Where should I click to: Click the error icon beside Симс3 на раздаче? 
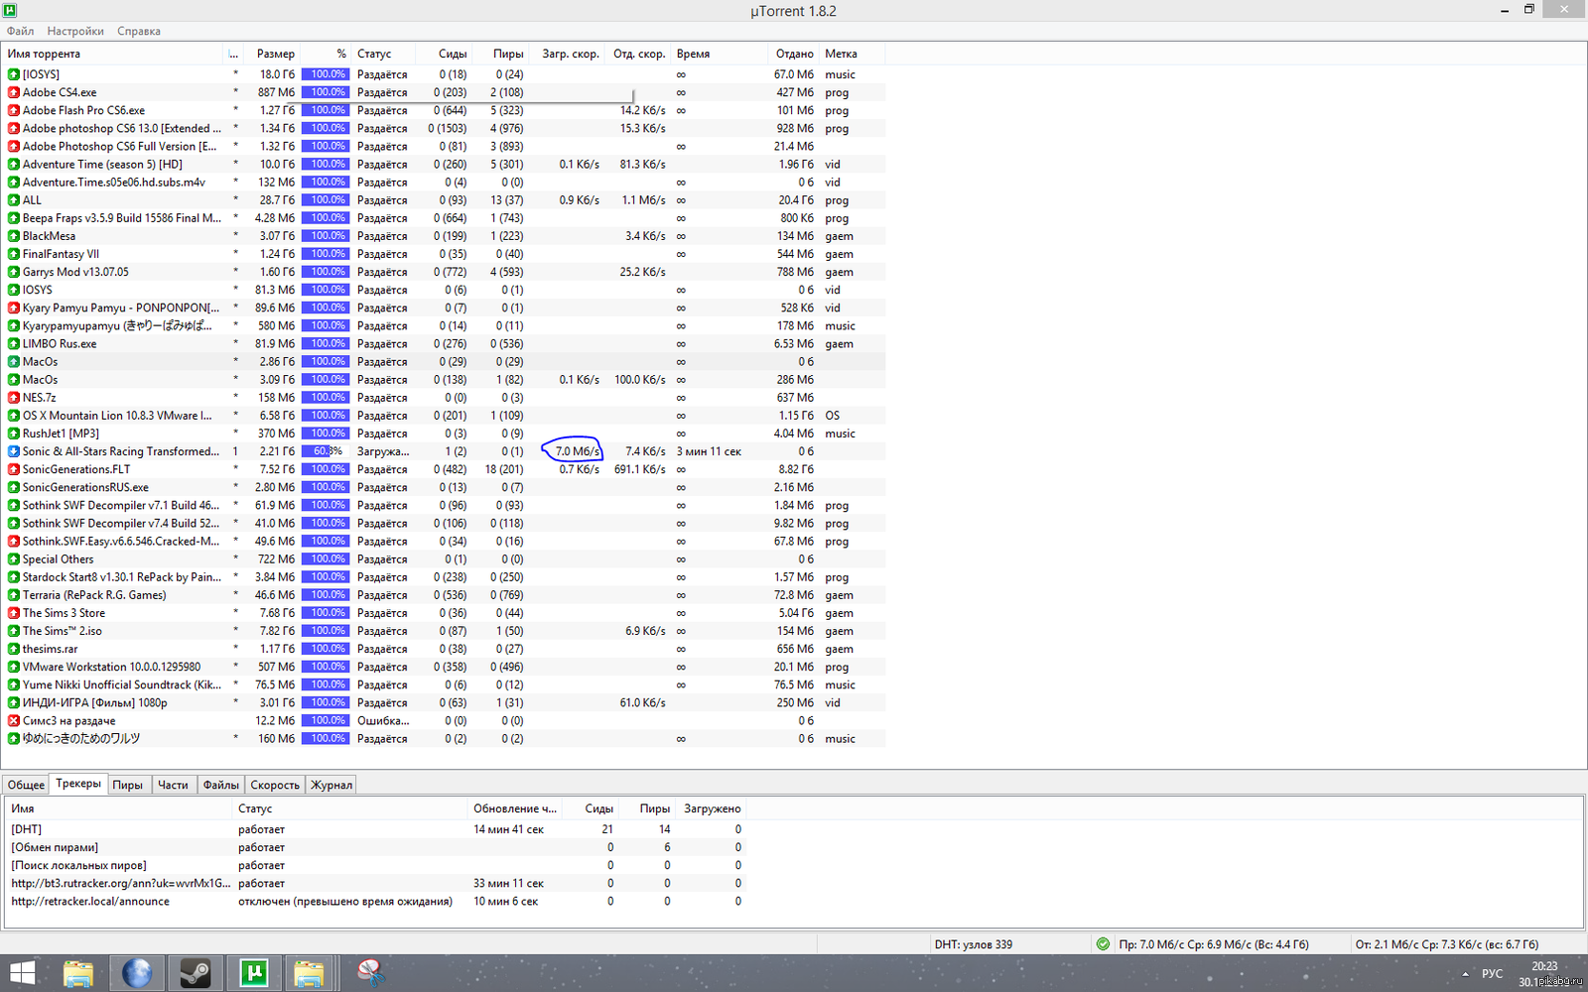coord(14,721)
